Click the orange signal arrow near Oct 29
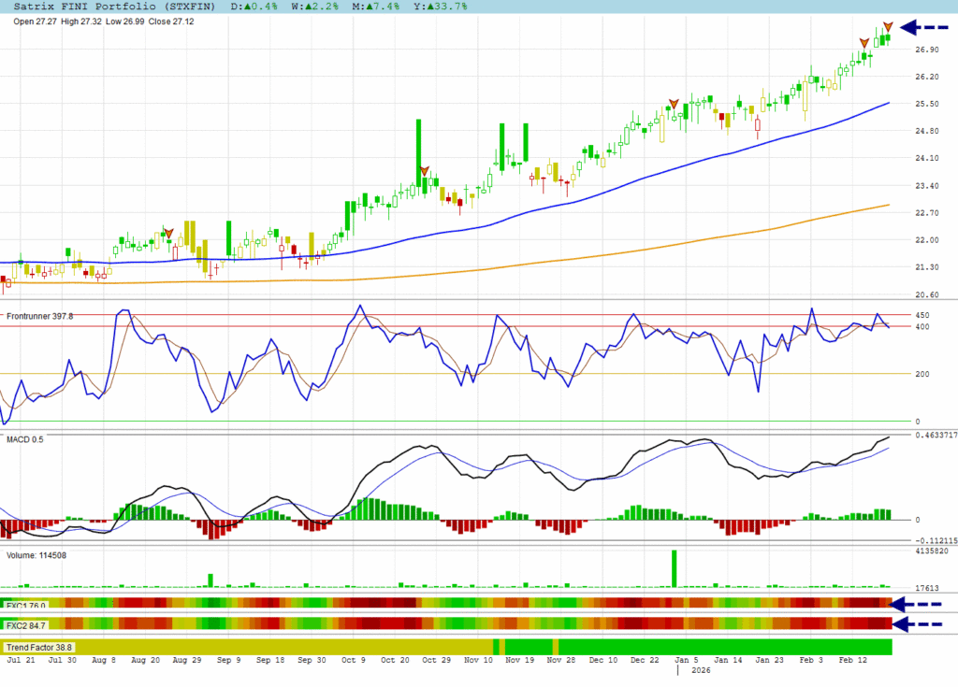Image resolution: width=958 pixels, height=687 pixels. [424, 171]
